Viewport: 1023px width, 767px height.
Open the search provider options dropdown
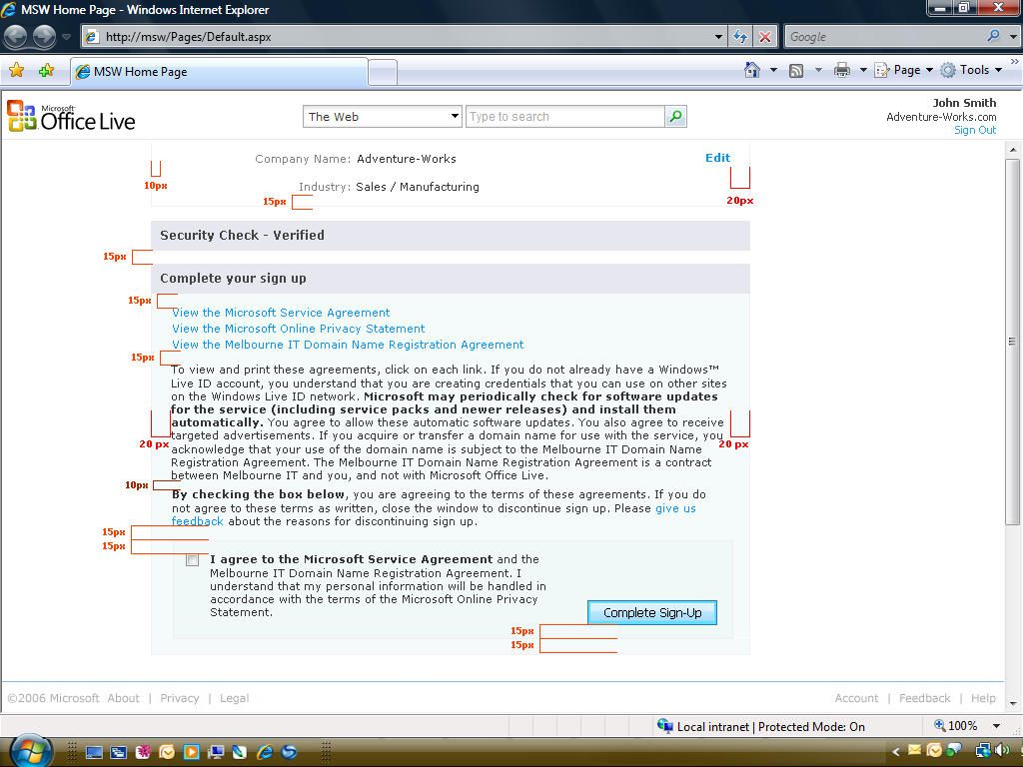pyautogui.click(x=1013, y=37)
